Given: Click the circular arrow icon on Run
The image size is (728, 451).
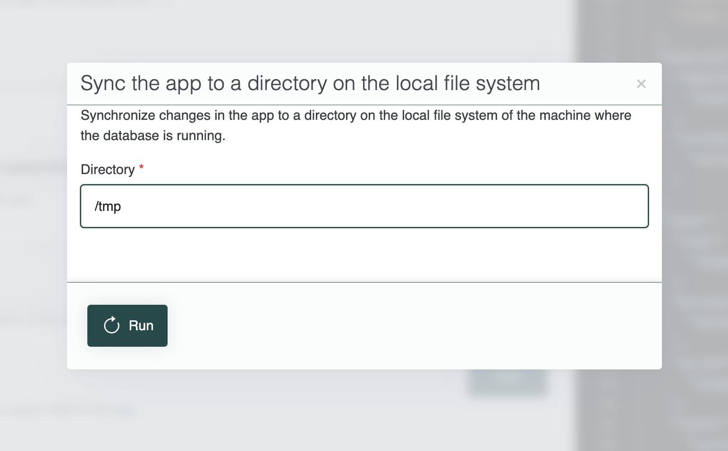Looking at the screenshot, I should (112, 326).
